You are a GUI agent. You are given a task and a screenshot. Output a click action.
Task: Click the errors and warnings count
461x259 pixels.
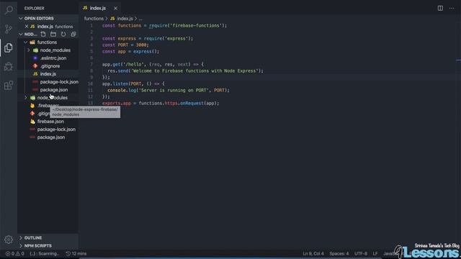coord(14,253)
